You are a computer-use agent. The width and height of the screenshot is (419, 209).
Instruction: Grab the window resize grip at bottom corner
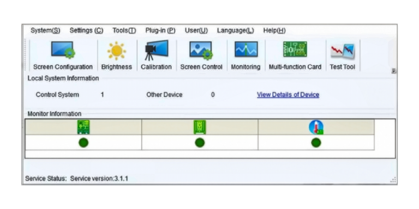pyautogui.click(x=393, y=180)
